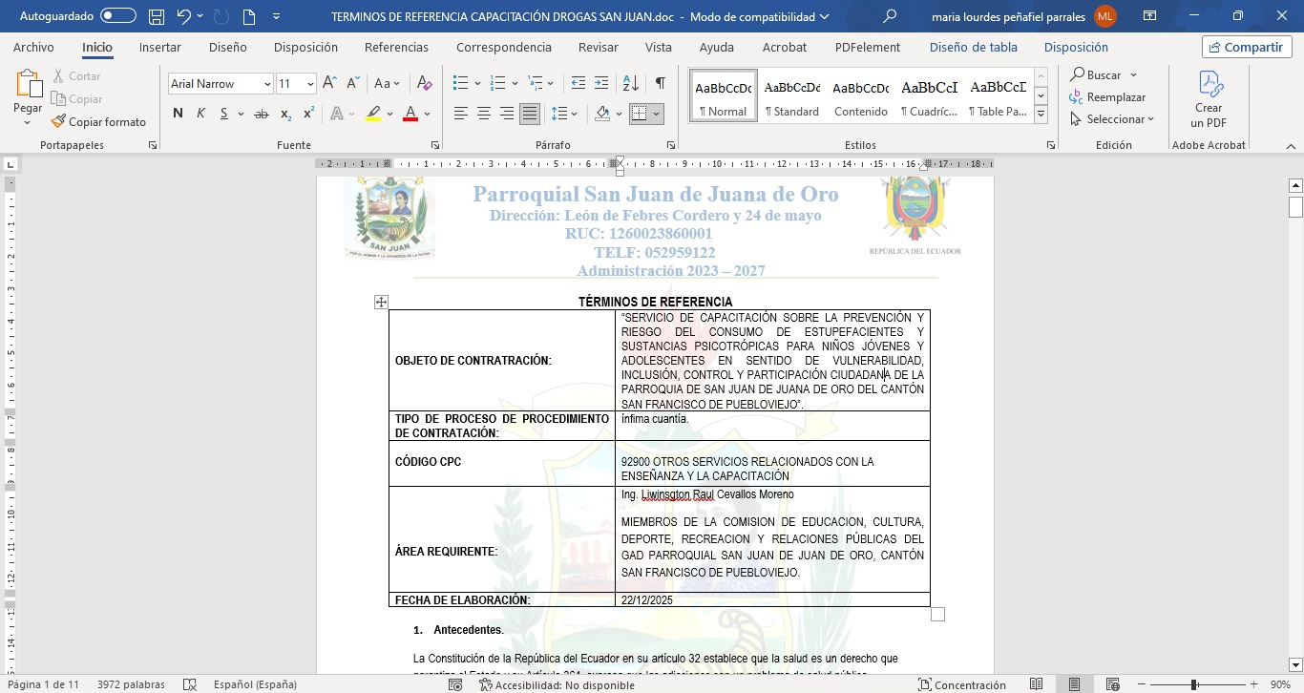
Task: Toggle the Autoguardado switch
Action: 118,16
